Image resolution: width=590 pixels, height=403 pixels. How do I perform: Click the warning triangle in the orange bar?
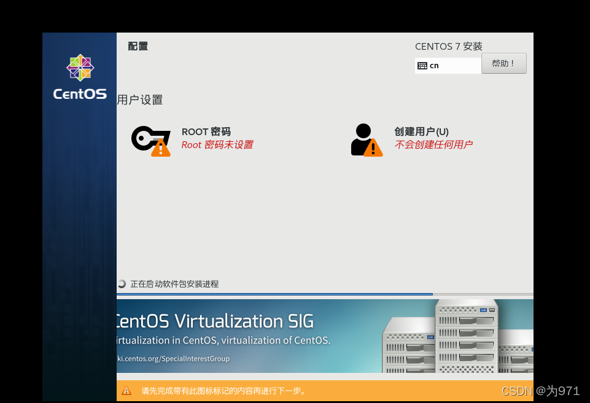tap(126, 391)
